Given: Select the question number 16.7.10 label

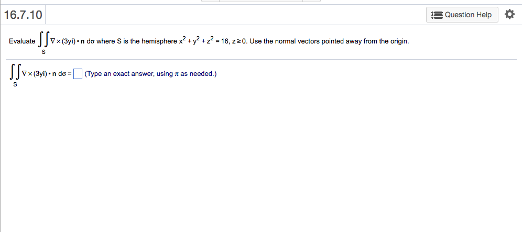Looking at the screenshot, I should [23, 15].
